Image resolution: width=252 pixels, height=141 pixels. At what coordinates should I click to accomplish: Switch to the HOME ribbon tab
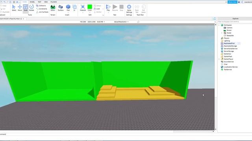[24, 2]
